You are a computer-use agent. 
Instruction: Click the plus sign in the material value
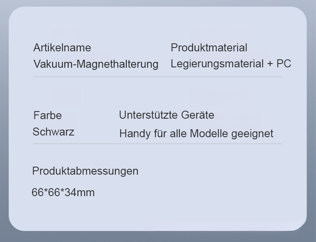[270, 64]
